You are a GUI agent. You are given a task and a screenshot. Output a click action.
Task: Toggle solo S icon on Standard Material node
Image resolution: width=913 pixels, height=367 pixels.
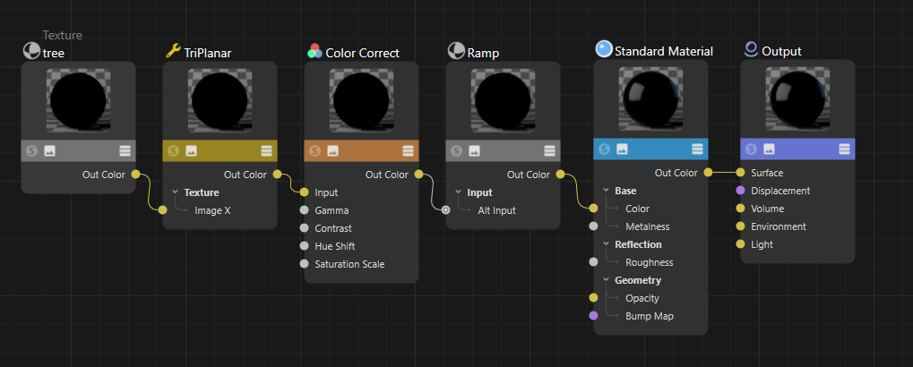605,149
